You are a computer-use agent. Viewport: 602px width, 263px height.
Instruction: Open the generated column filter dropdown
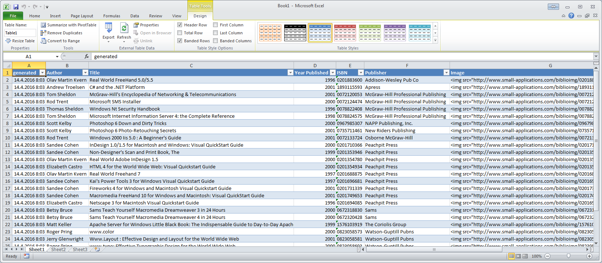pos(42,73)
